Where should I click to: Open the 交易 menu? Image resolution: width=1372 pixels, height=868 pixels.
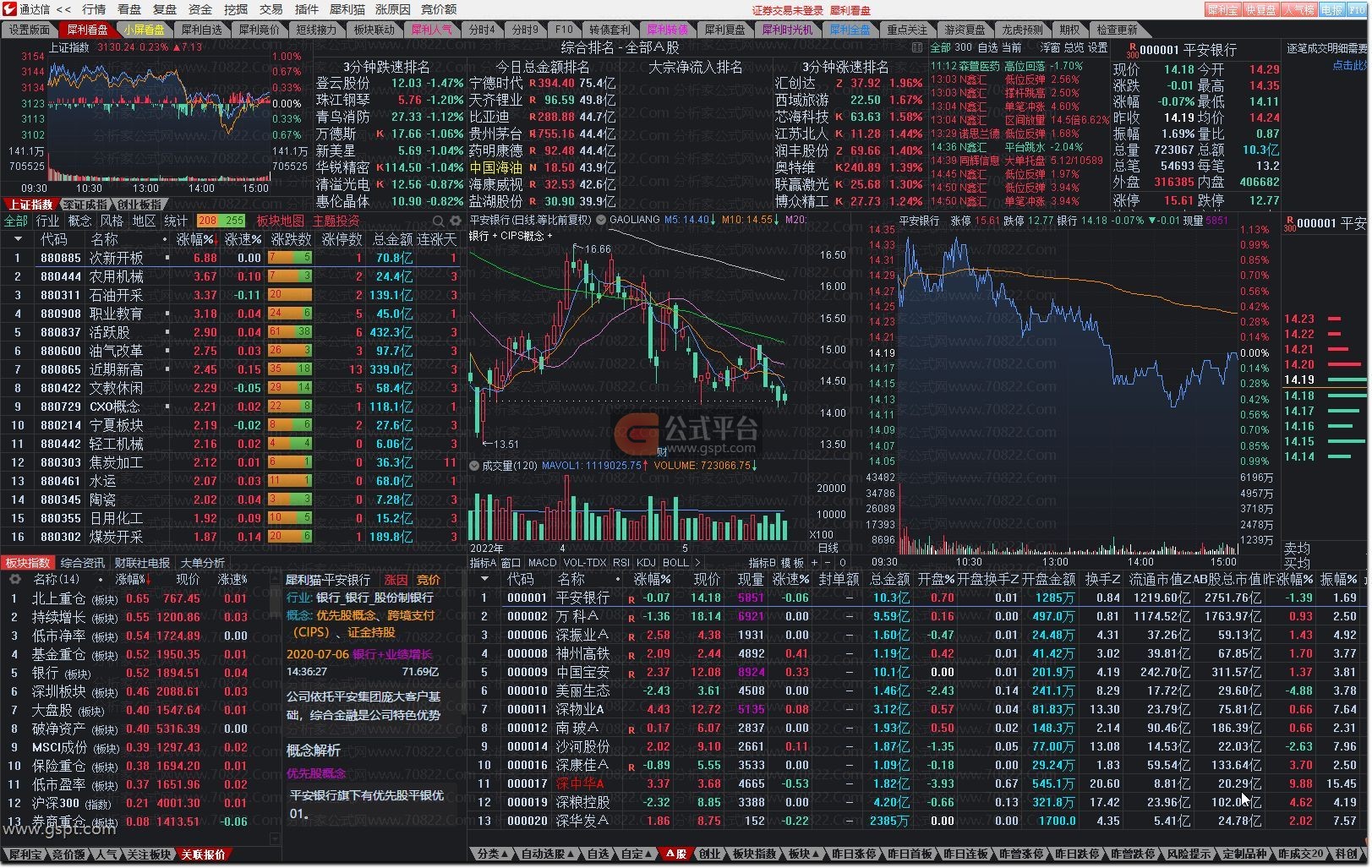[x=271, y=9]
